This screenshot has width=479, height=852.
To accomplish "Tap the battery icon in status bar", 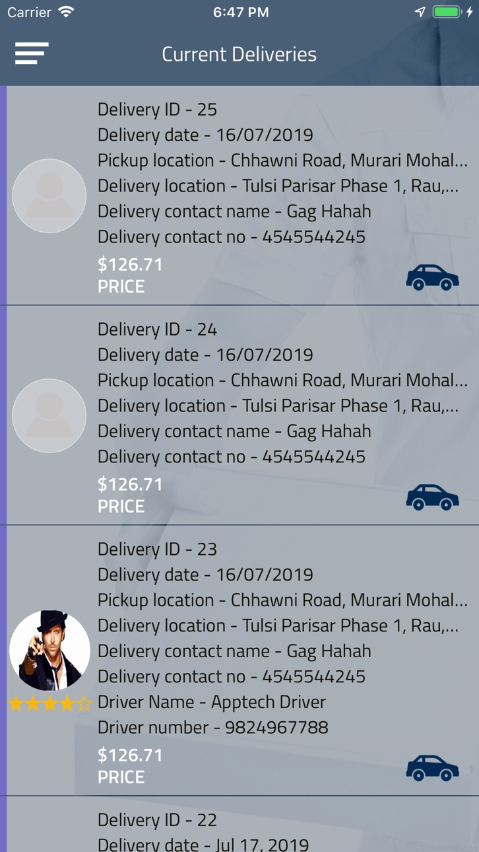I will (447, 12).
